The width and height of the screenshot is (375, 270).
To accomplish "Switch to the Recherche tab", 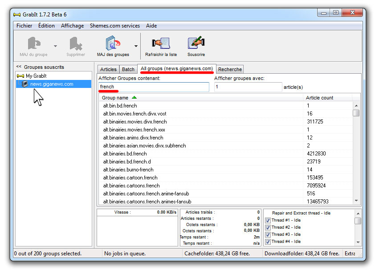I will [x=230, y=69].
